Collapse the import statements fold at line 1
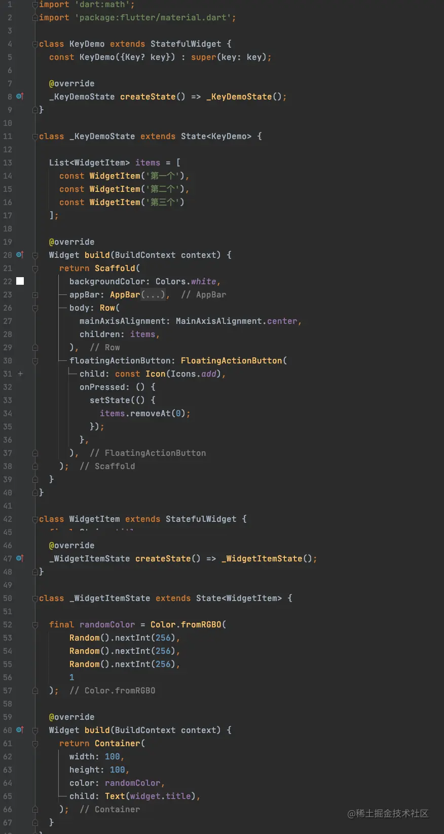444x834 pixels. 35,5
